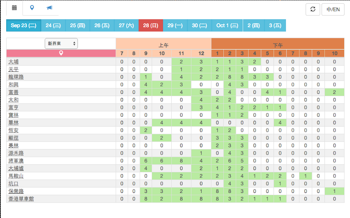Click the refresh icon button
The image size is (350, 218).
[313, 10]
